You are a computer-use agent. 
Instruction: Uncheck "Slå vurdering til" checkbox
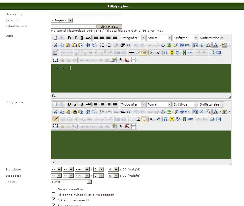(x=54, y=205)
